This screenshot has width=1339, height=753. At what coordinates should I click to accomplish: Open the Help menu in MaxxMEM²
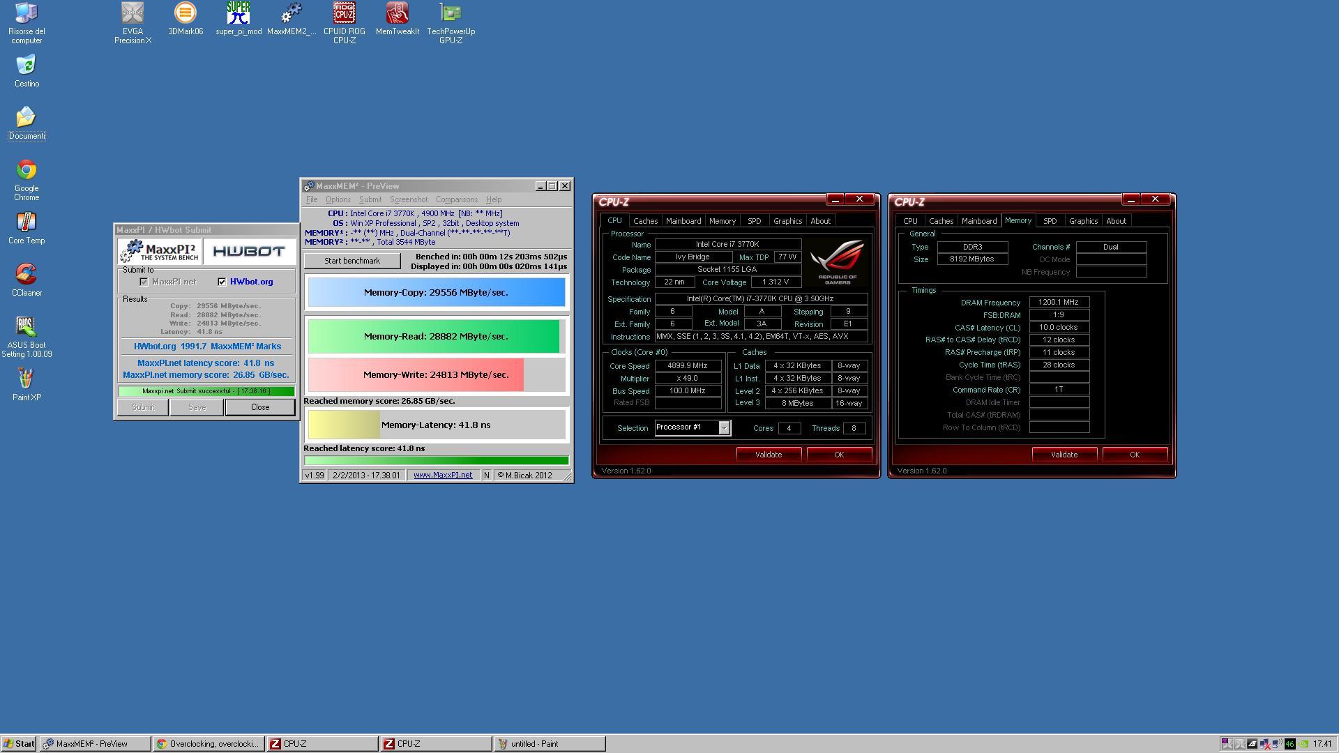494,200
